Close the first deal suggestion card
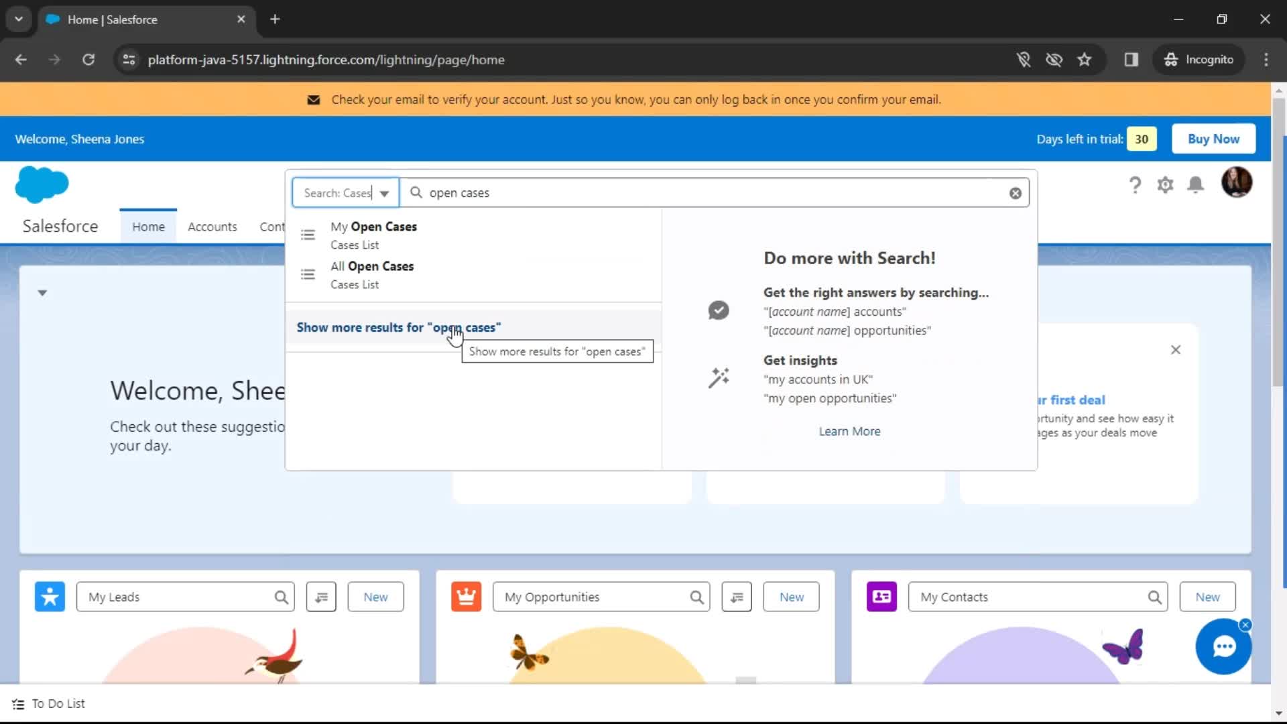This screenshot has height=724, width=1287. (x=1176, y=350)
